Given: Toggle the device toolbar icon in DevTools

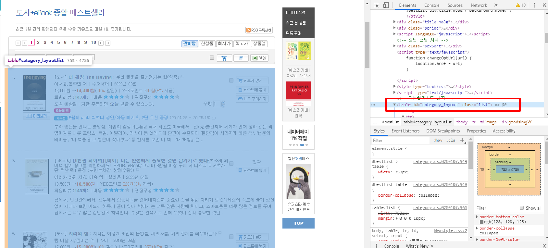Looking at the screenshot, I should [386, 5].
